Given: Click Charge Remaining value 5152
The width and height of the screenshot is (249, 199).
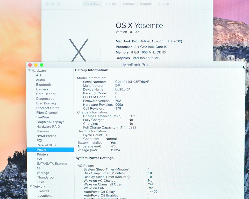Looking at the screenshot, I should coord(132,116).
